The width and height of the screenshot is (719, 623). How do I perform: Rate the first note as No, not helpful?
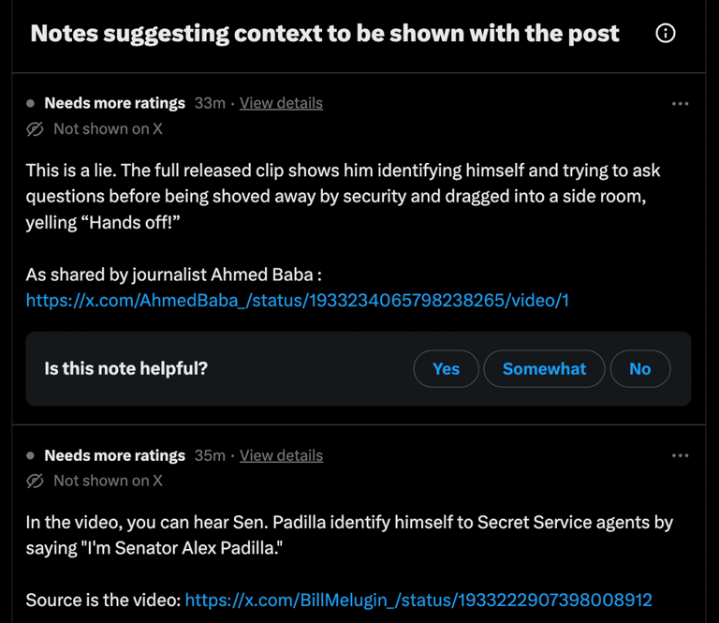(640, 369)
